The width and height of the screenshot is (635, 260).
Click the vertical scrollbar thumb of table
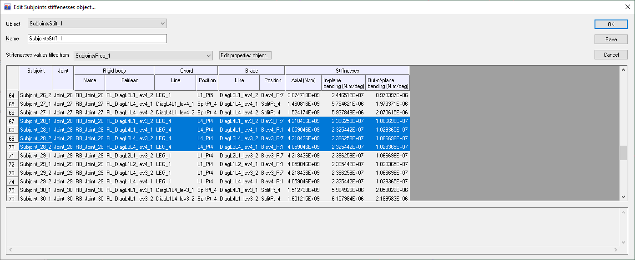pyautogui.click(x=623, y=152)
